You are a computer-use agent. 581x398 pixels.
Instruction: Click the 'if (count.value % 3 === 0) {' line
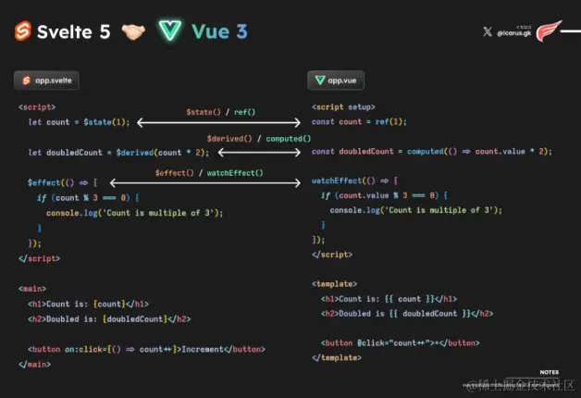pyautogui.click(x=384, y=195)
